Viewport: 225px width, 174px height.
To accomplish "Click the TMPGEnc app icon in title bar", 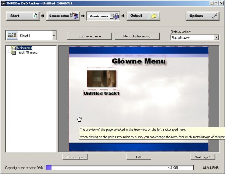I will coord(3,3).
